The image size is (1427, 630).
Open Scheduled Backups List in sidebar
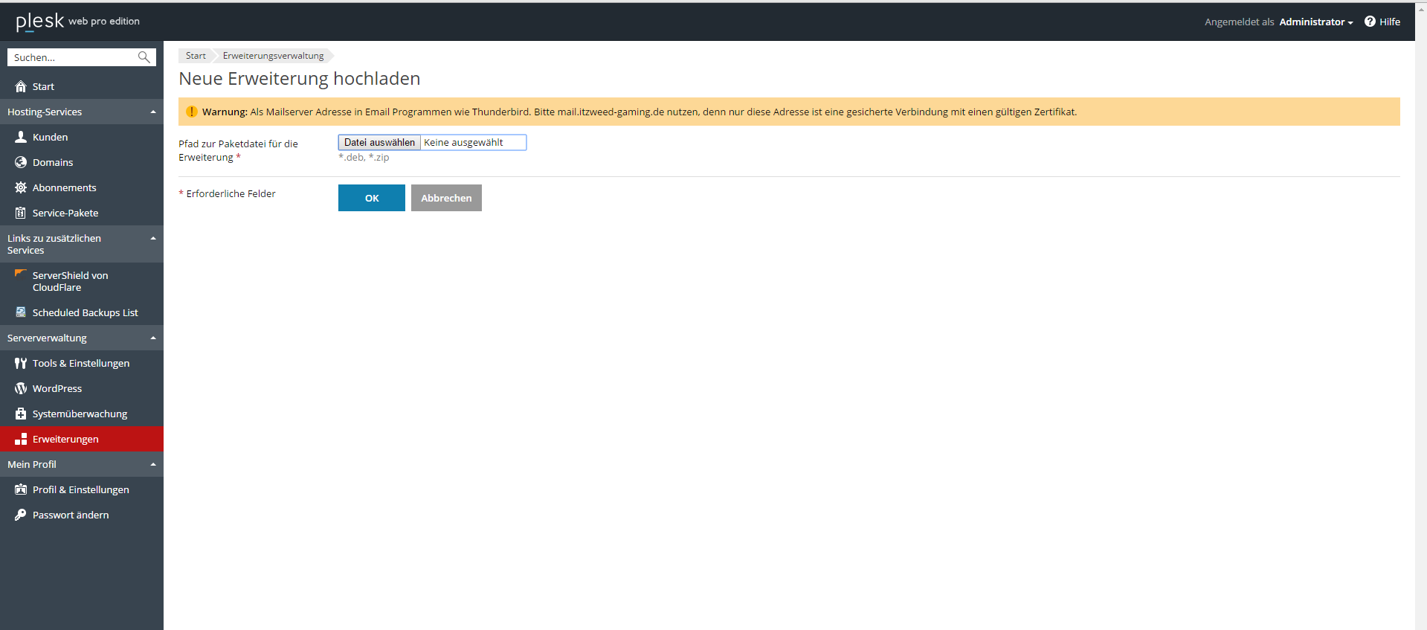pos(85,312)
